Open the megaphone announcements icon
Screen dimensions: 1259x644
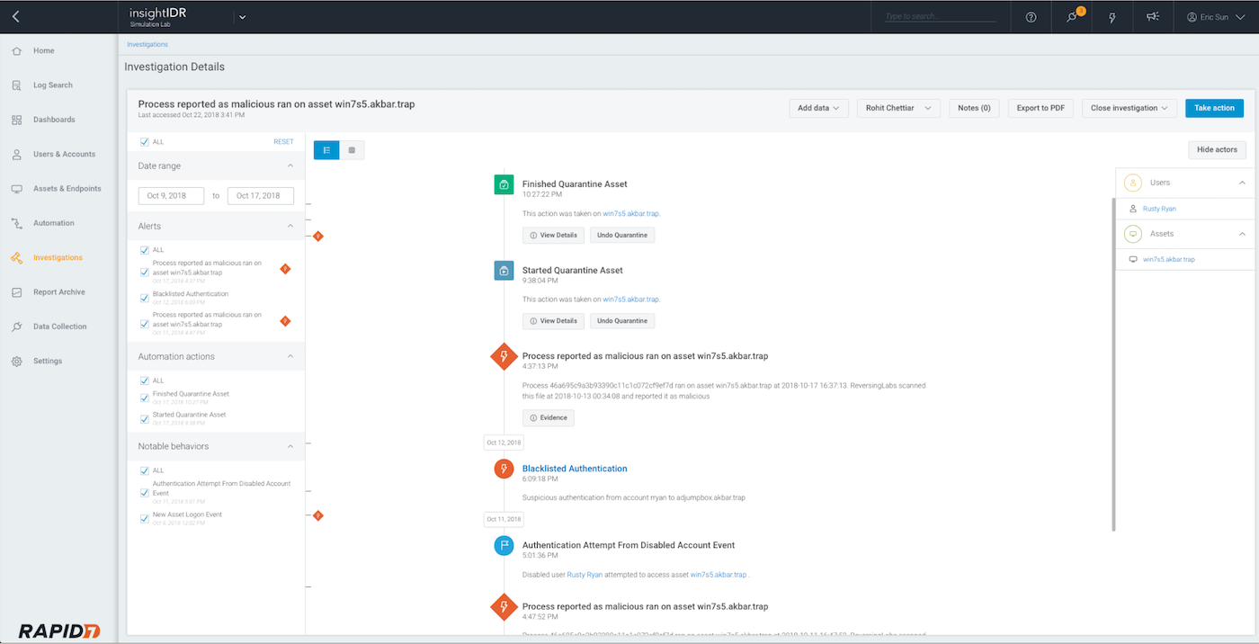[1153, 17]
